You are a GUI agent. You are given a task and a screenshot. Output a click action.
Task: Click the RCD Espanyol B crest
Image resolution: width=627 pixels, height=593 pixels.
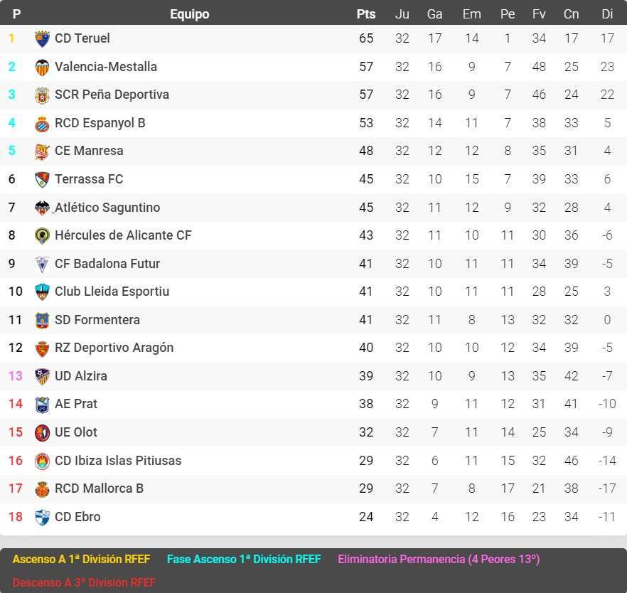[42, 122]
